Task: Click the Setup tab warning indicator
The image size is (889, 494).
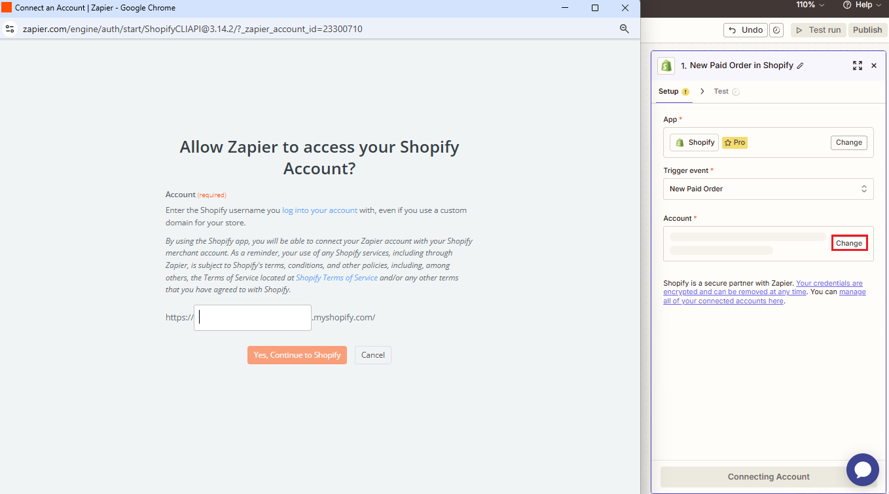Action: 685,92
